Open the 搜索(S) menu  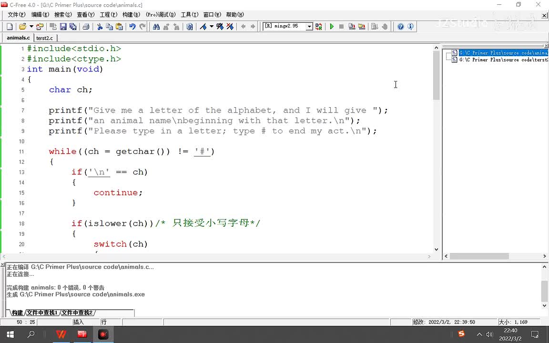pos(63,15)
